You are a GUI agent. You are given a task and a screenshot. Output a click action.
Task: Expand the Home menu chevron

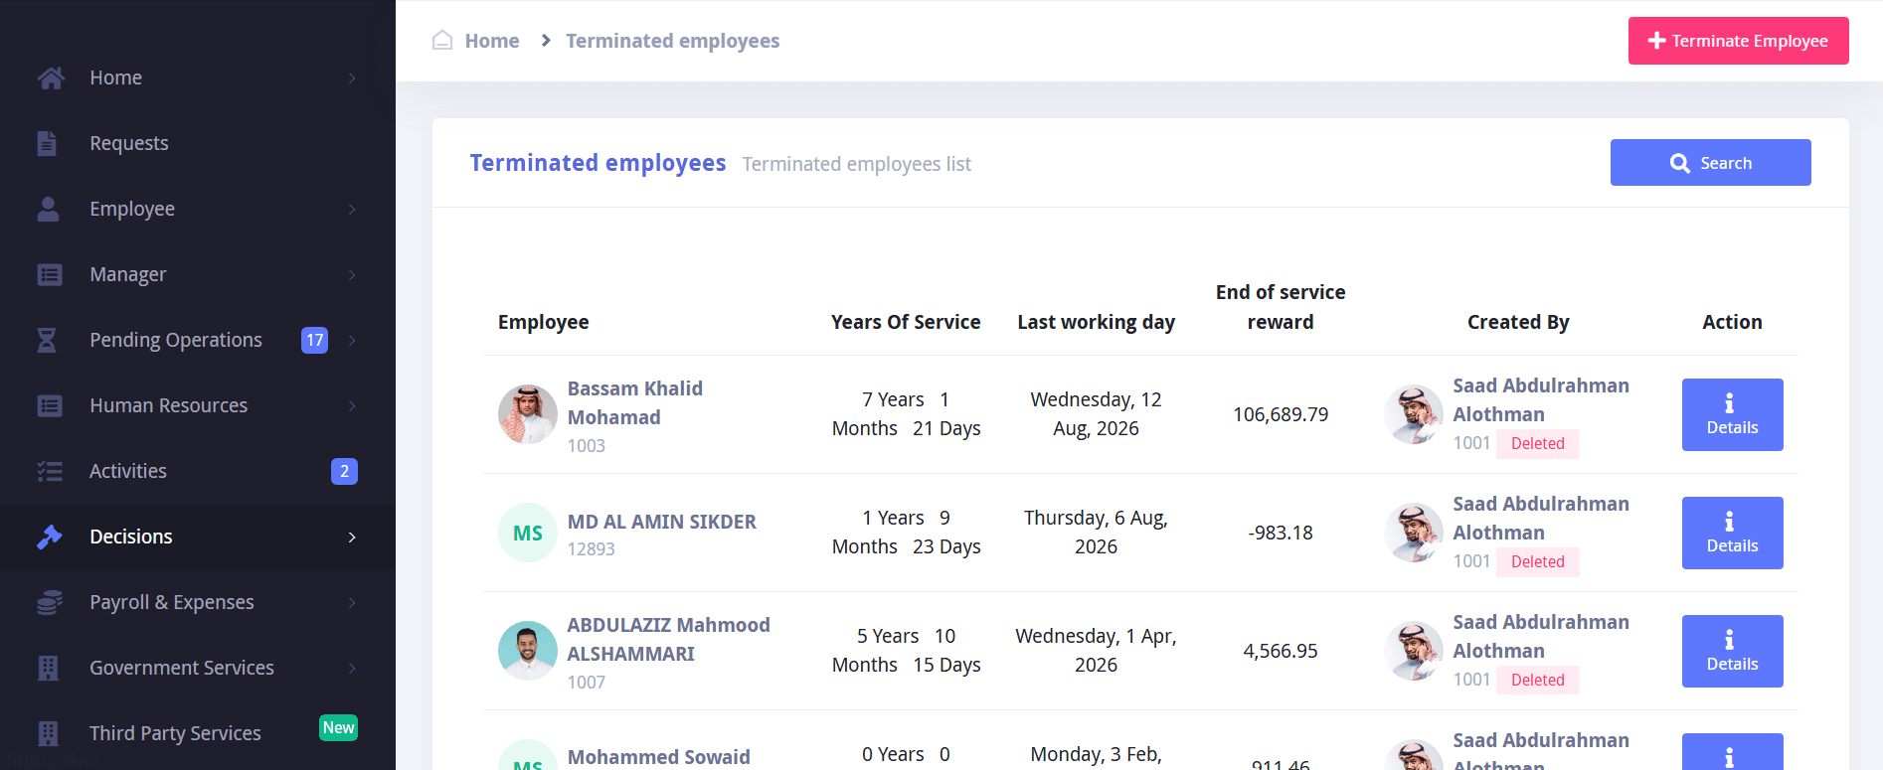(352, 77)
